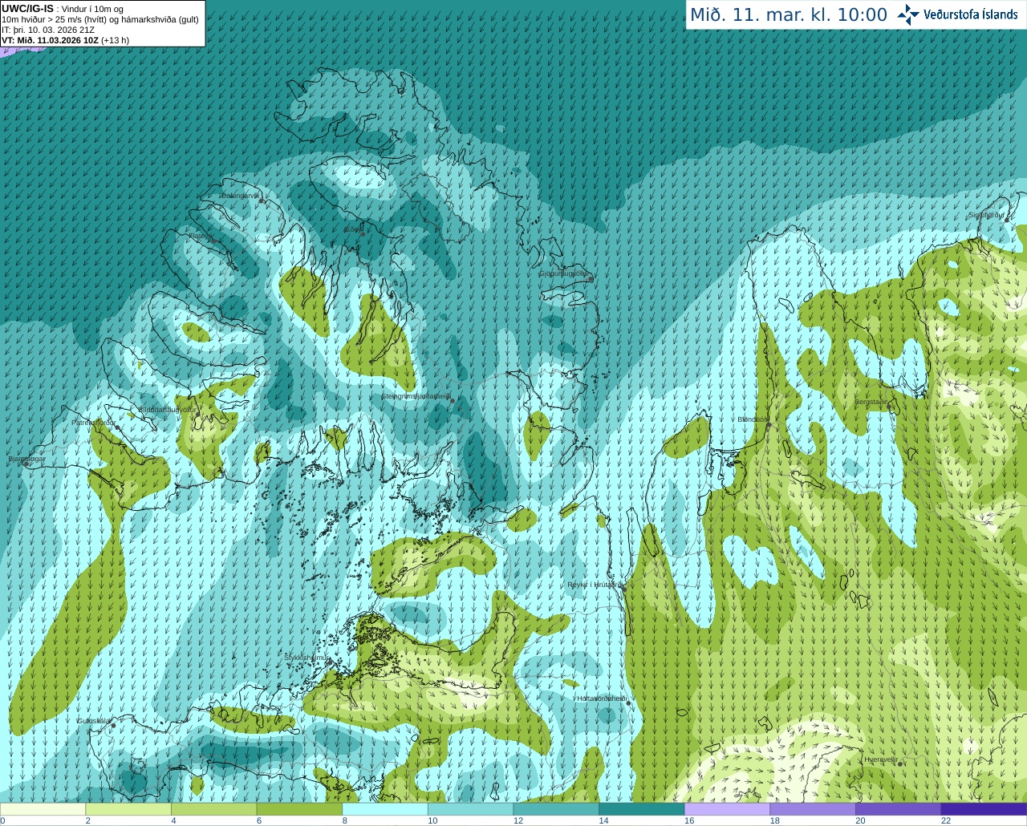
Task: Select the Gjögurflugvöllur station label
Action: [x=564, y=273]
